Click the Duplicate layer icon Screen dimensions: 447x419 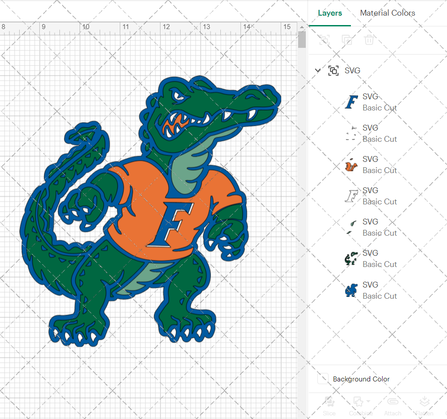[x=347, y=40]
